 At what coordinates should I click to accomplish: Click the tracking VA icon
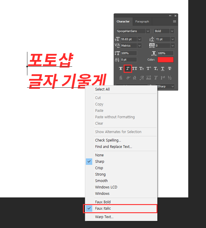click(152, 45)
